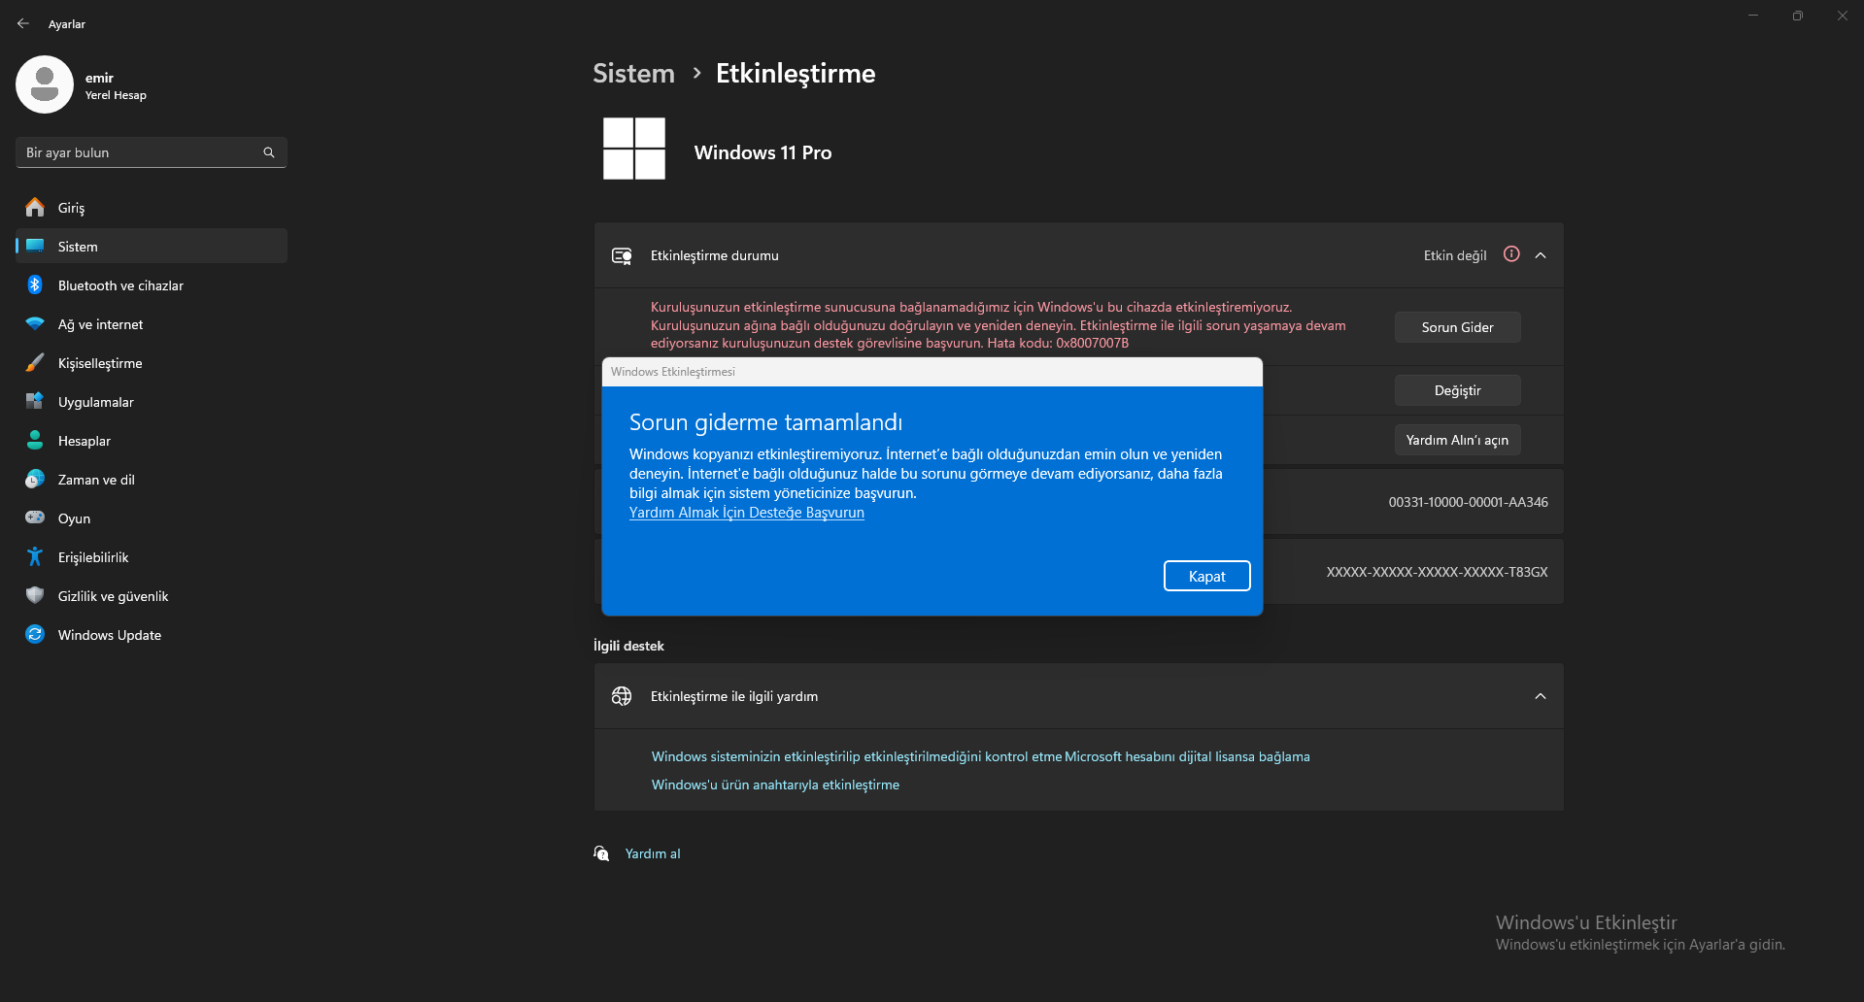This screenshot has height=1002, width=1864.
Task: Click the Sorun Gider button
Action: point(1458,327)
